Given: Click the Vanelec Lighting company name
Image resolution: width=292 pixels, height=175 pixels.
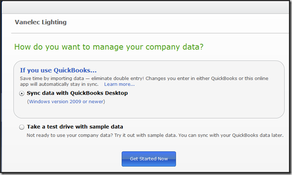Looking at the screenshot, I should (40, 22).
